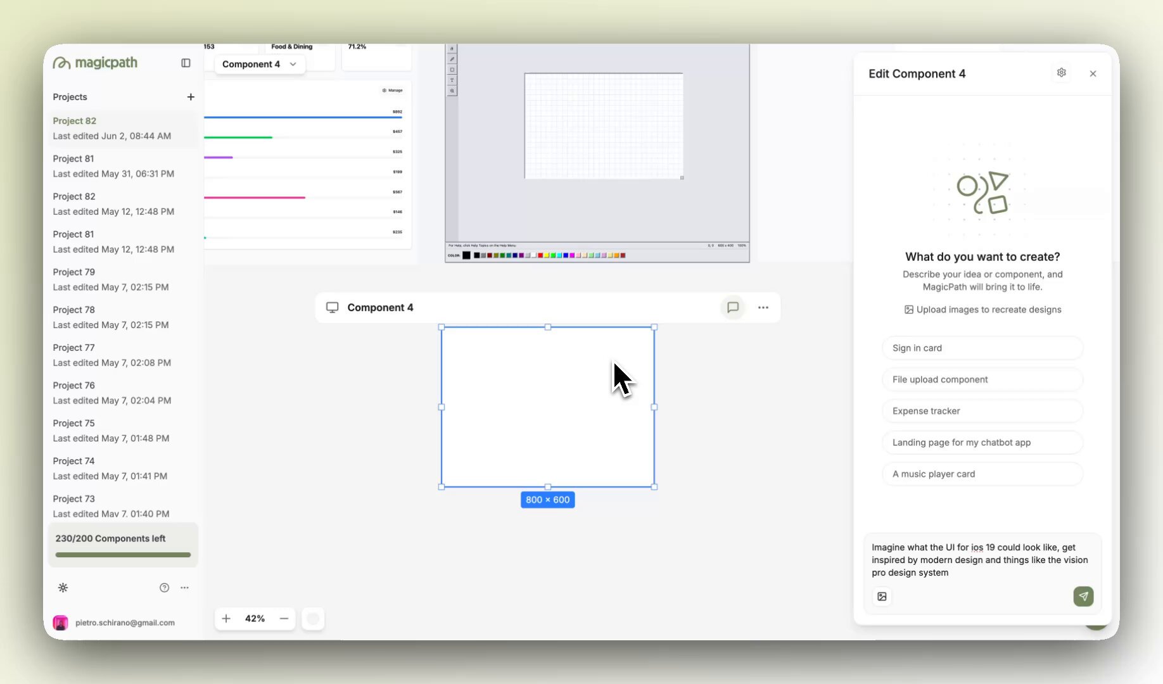
Task: Click pietro.schirano@gmail.com account email
Action: coord(125,623)
